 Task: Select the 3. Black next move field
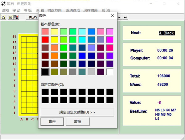point(167,33)
